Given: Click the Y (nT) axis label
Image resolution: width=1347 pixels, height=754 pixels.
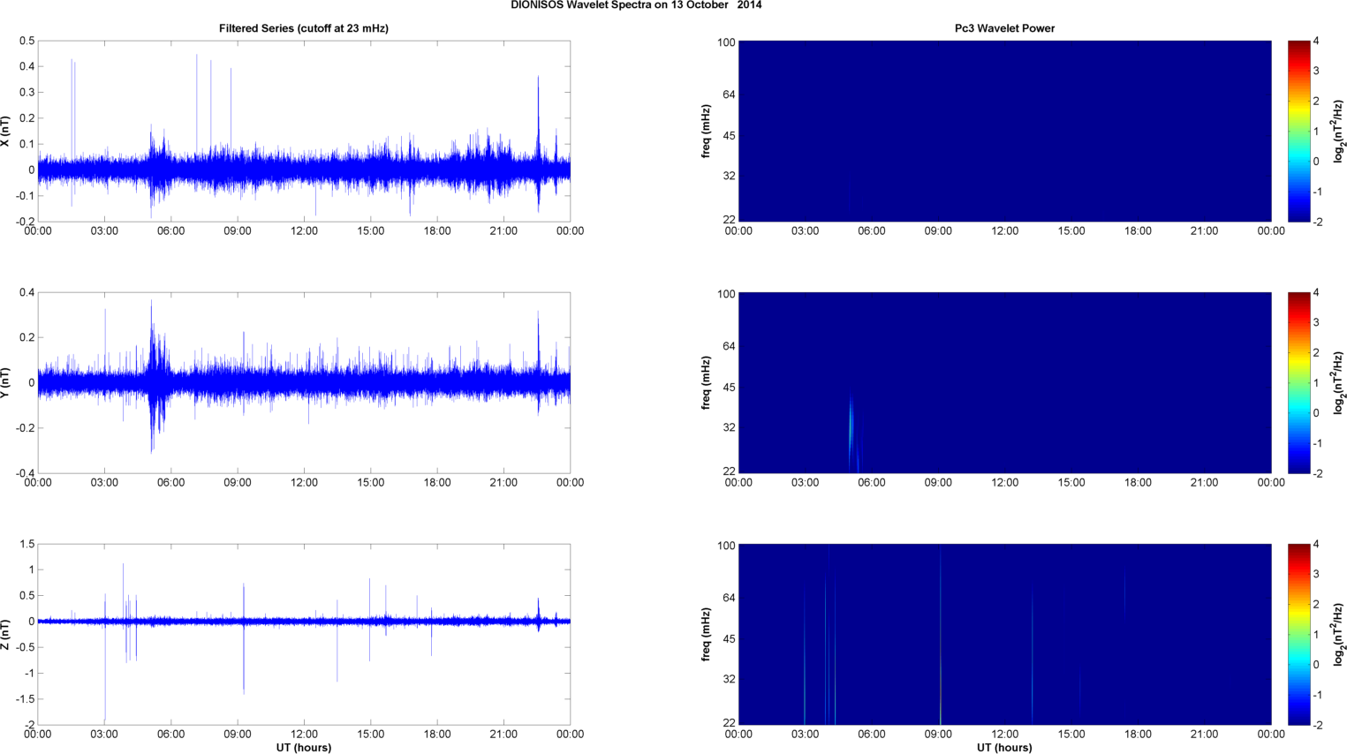Looking at the screenshot, I should click(x=6, y=383).
